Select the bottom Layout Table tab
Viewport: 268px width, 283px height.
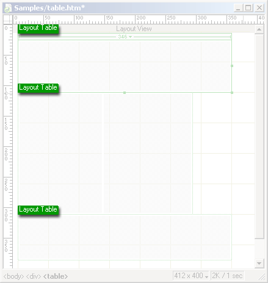tap(38, 210)
